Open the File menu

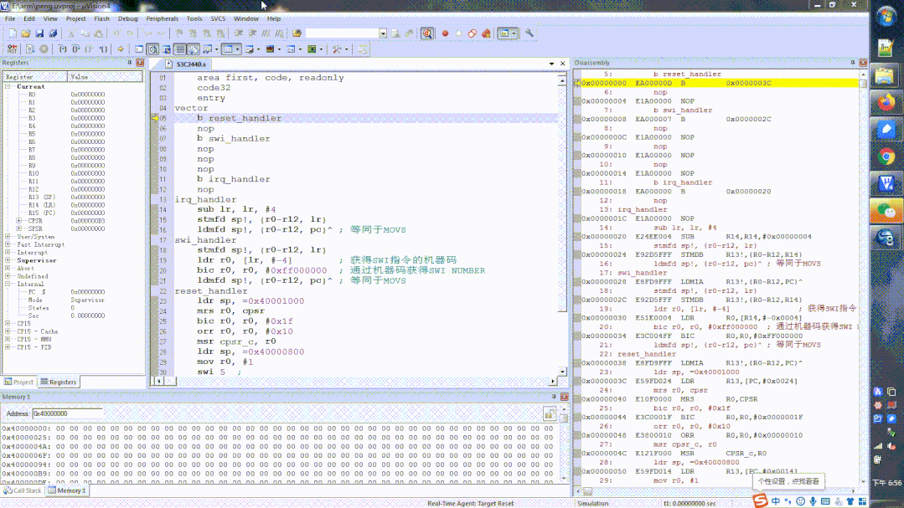tap(10, 18)
